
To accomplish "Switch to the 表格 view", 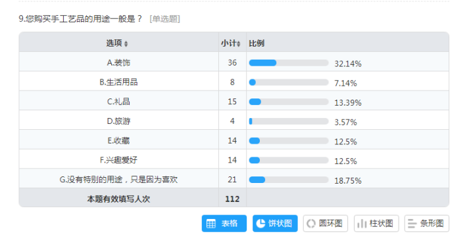I will pos(224,224).
